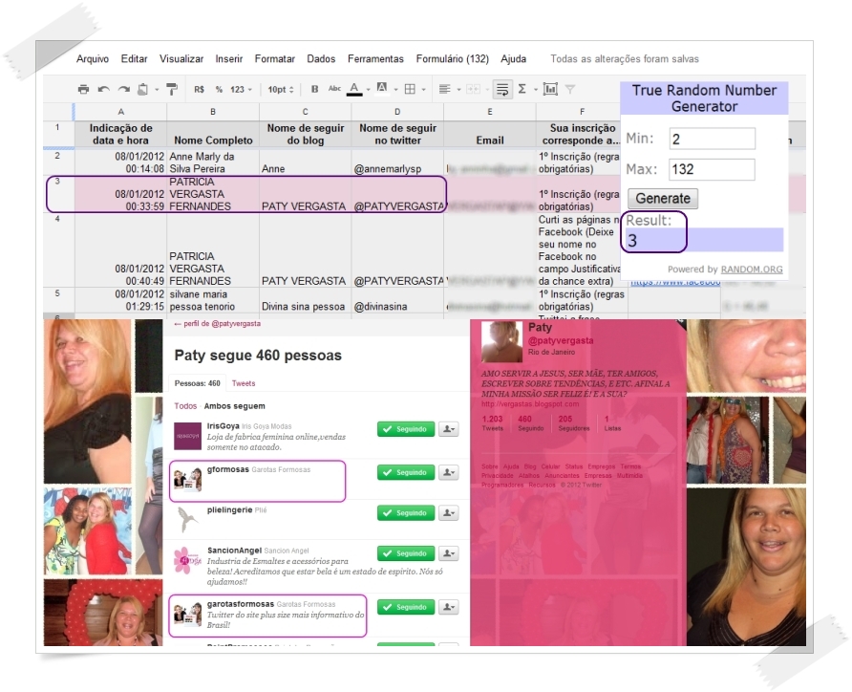Expand the background color dropdown arrow
This screenshot has width=852, height=692.
[395, 90]
